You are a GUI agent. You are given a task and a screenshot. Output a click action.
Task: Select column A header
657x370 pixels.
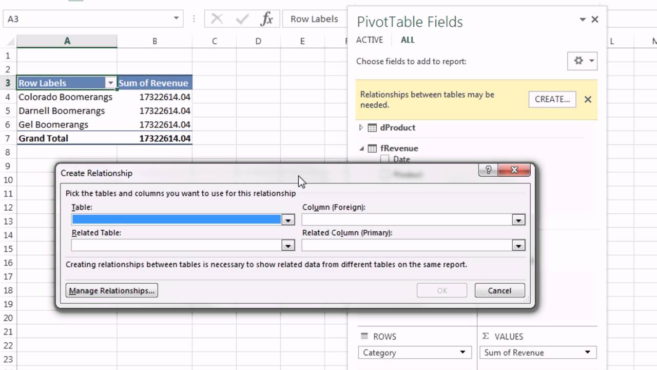click(67, 41)
